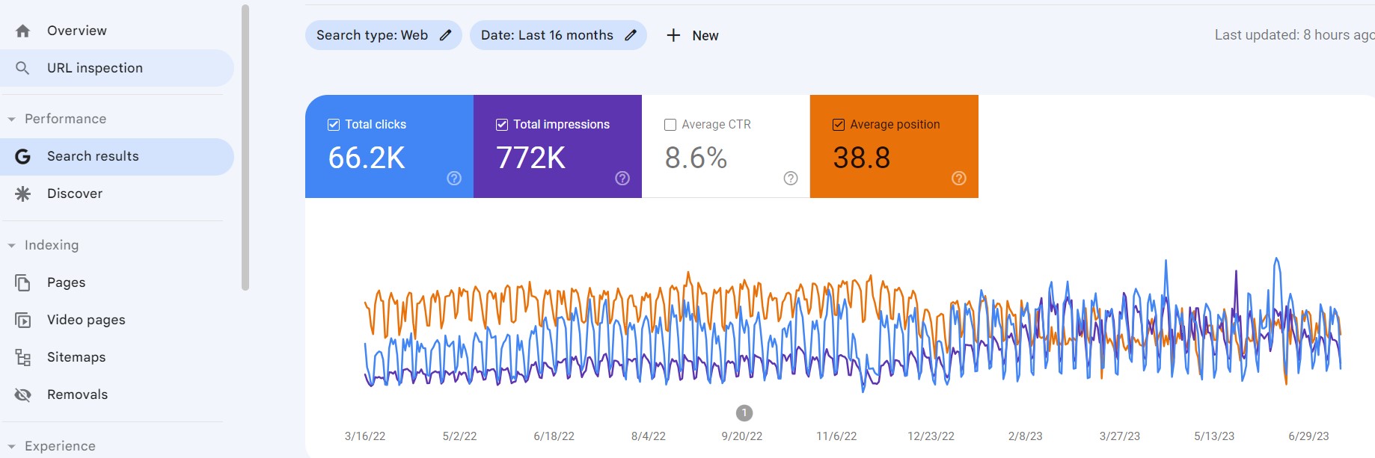
Task: Click the URL inspection magnifier icon
Action: tap(23, 68)
